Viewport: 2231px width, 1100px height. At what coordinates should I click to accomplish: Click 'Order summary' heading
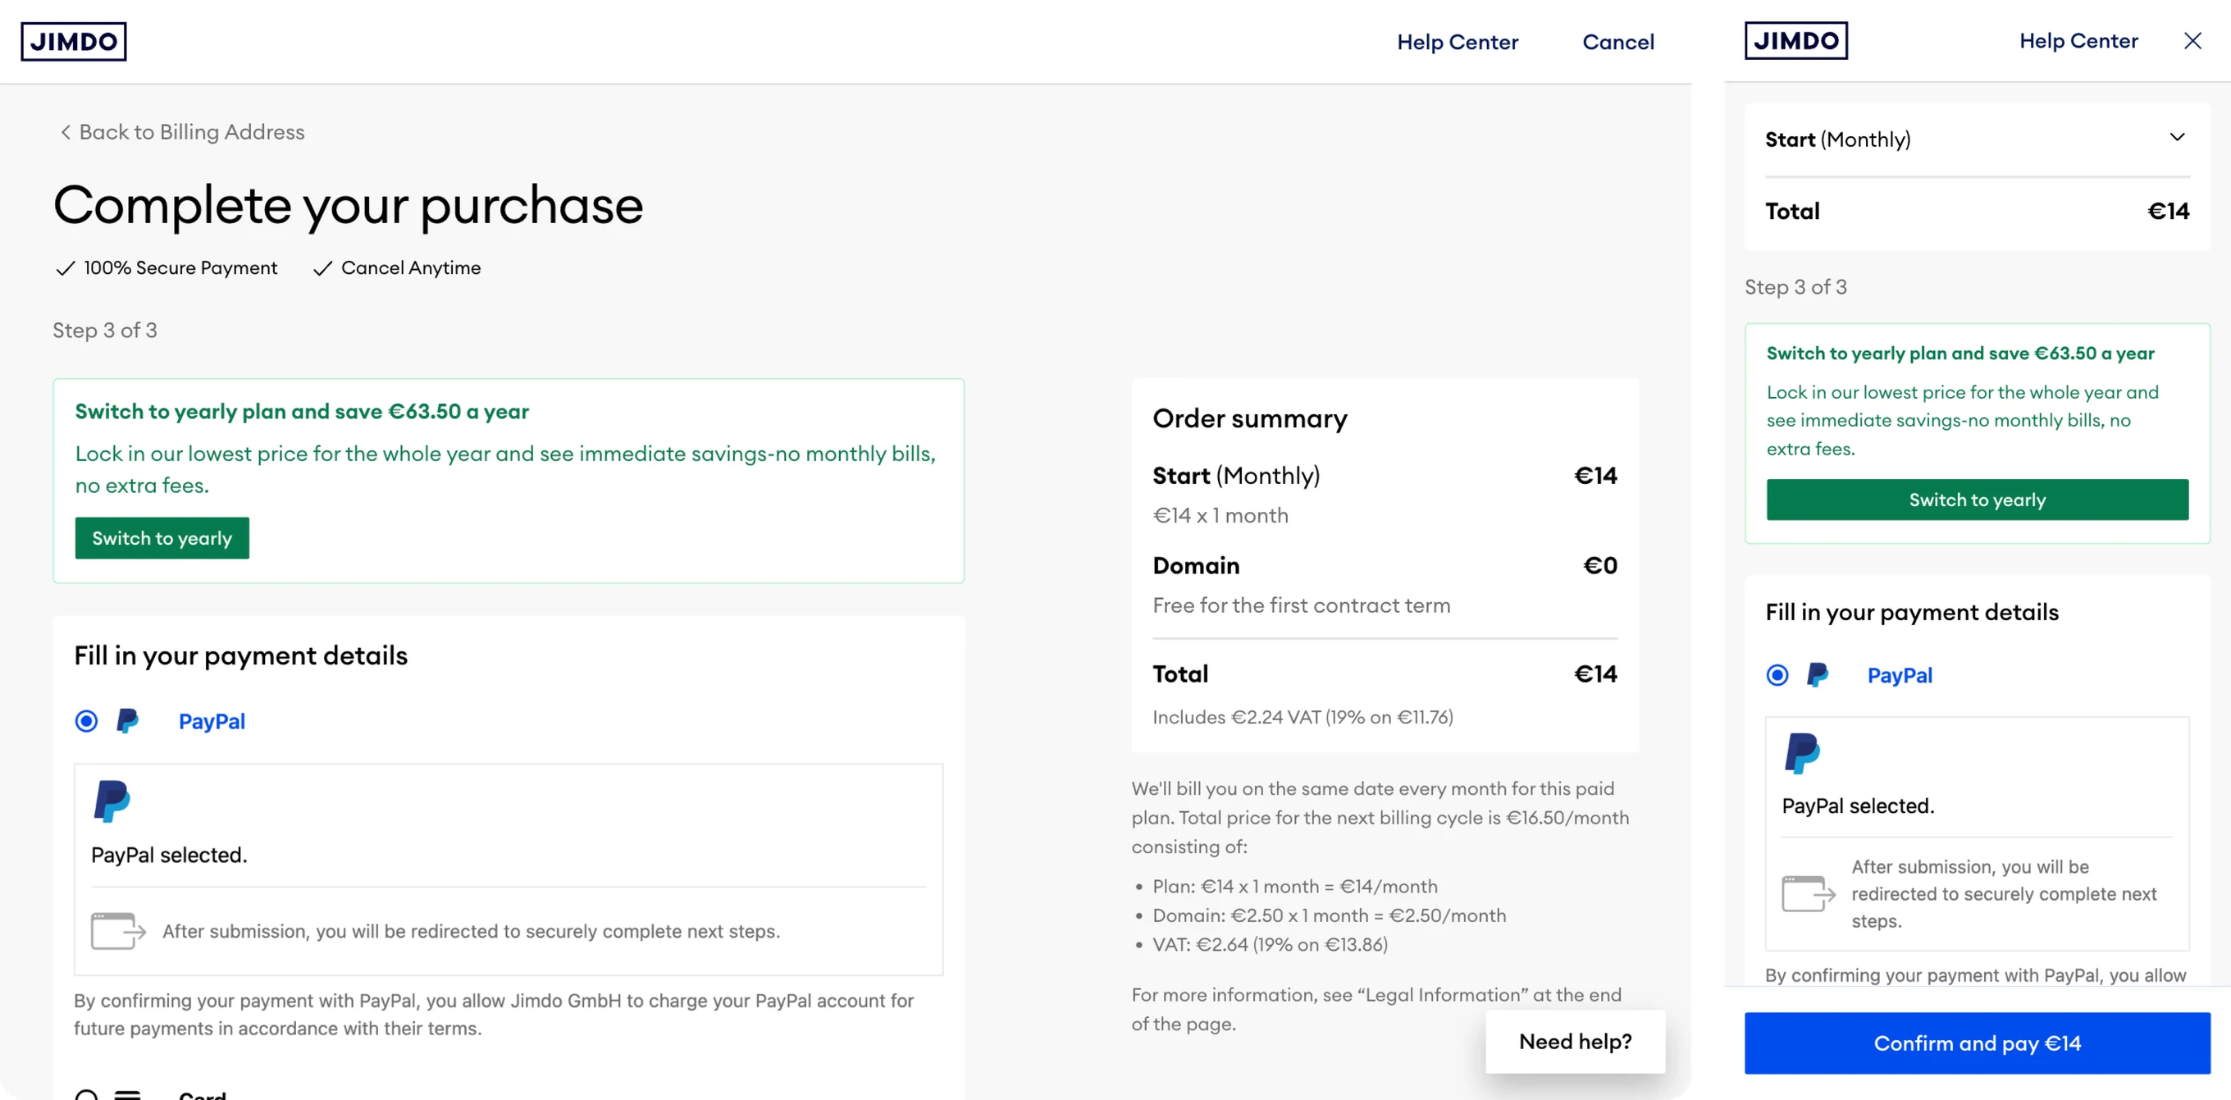point(1250,418)
